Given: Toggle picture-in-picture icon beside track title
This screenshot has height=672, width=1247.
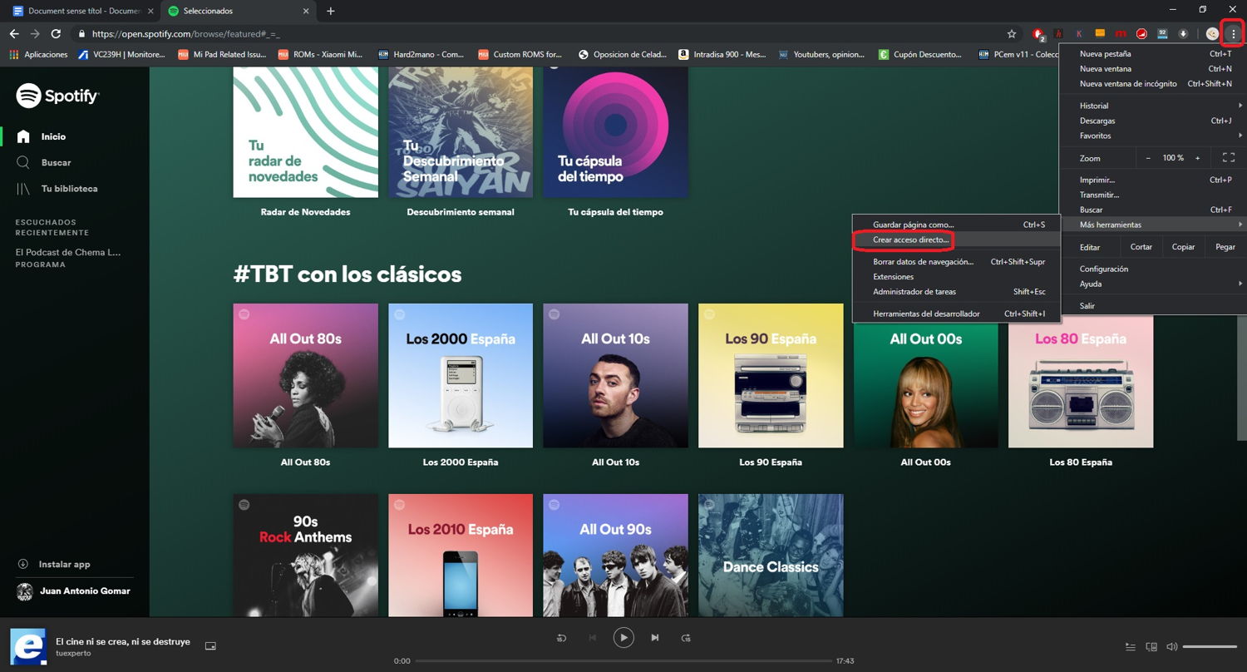Looking at the screenshot, I should tap(210, 645).
